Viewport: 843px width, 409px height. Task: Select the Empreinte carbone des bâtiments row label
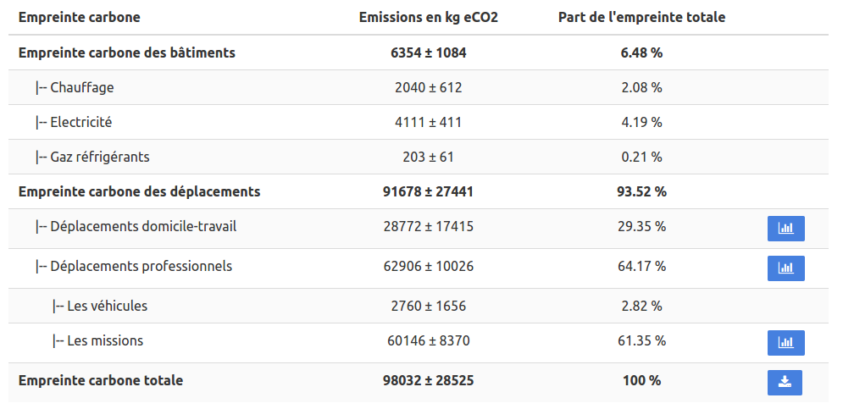tap(126, 53)
